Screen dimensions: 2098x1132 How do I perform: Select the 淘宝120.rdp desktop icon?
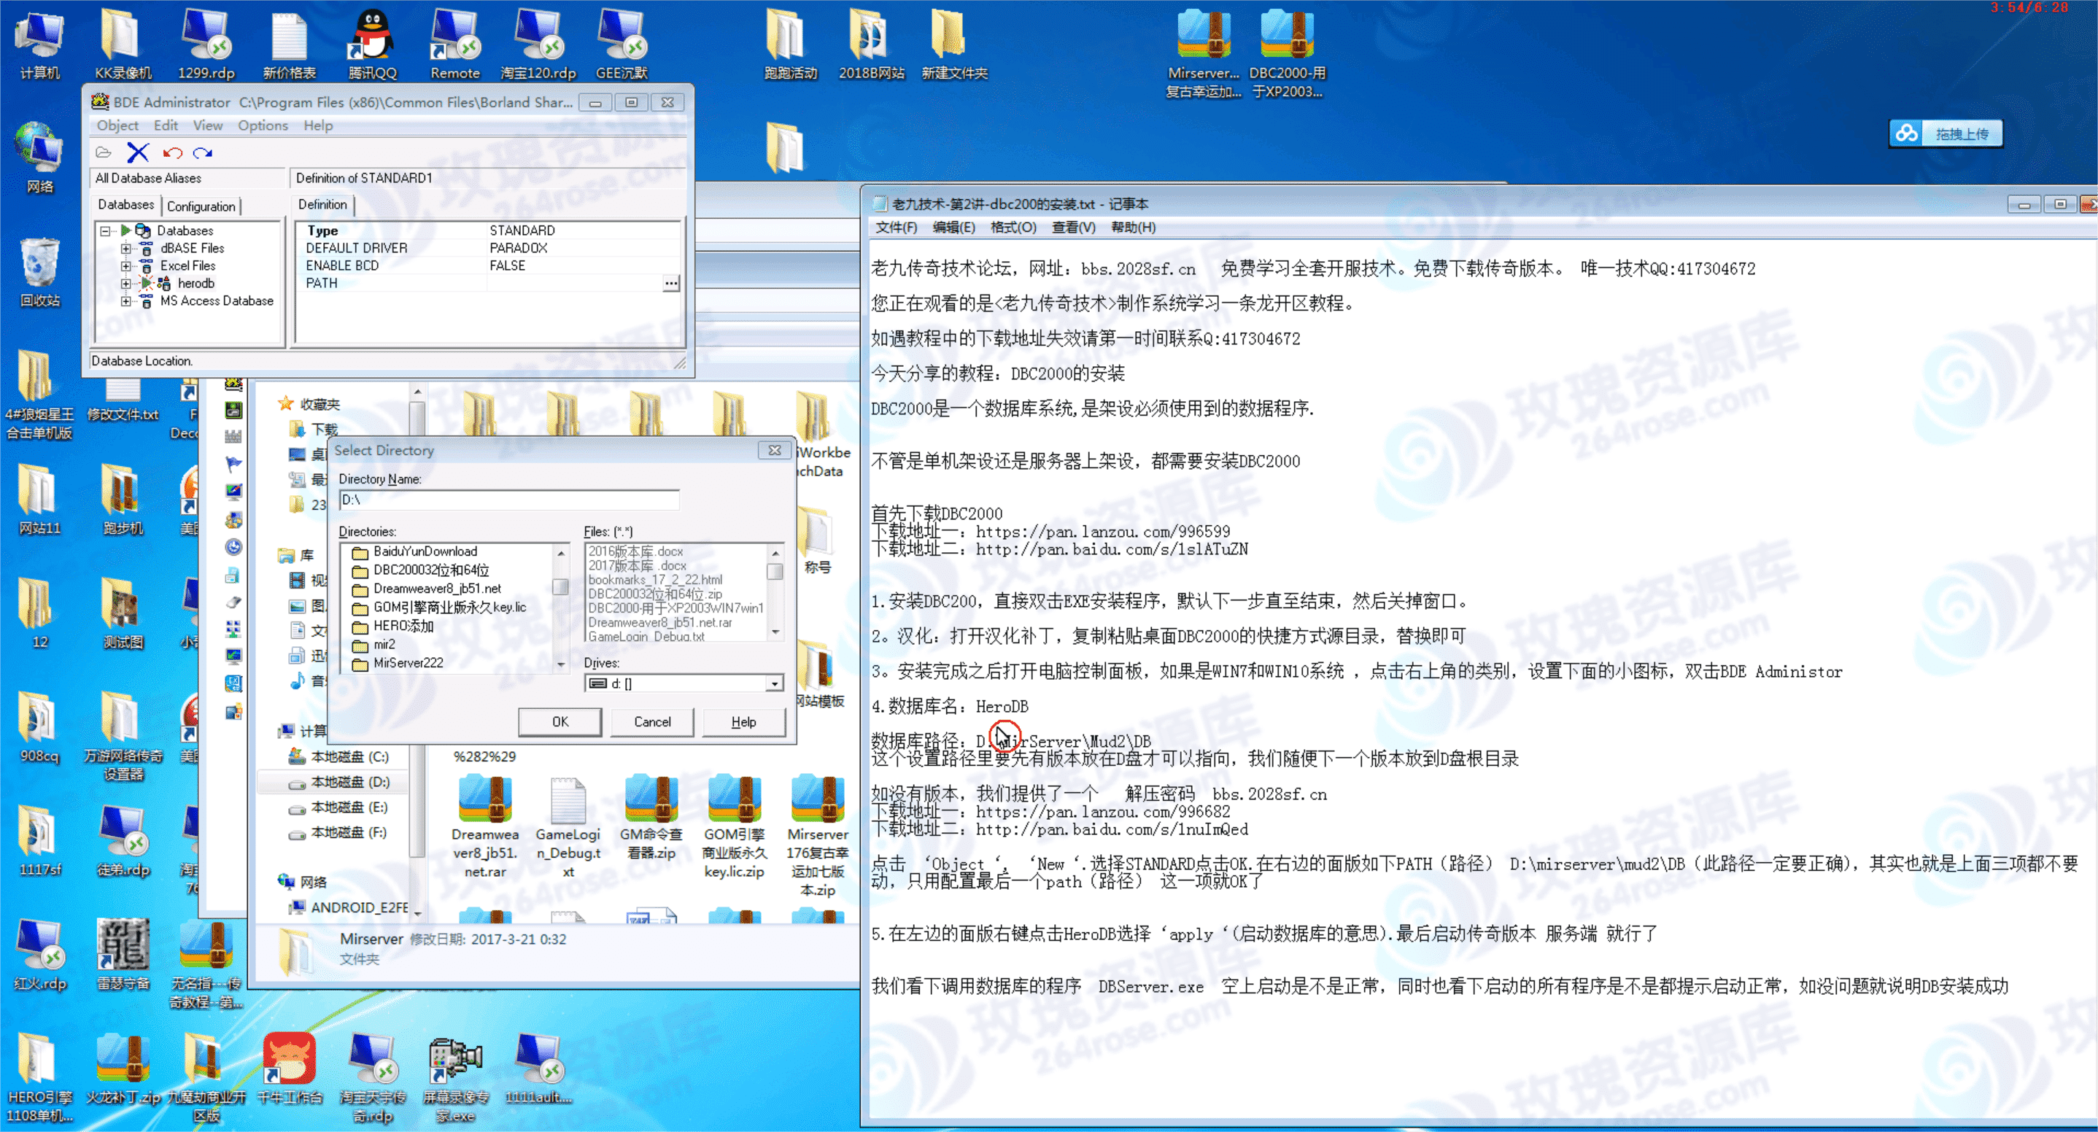(538, 44)
